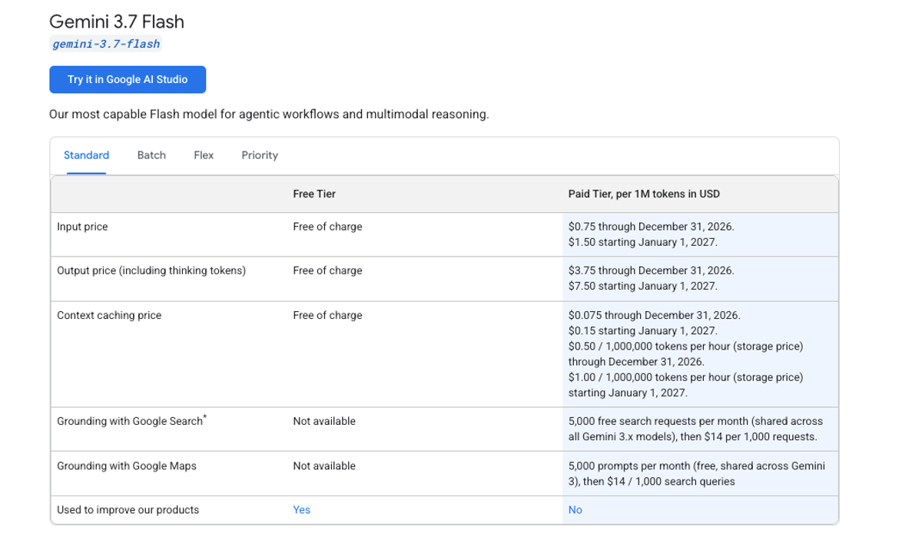Image resolution: width=922 pixels, height=557 pixels.
Task: Click $7.50 starting January 1, 2027 text
Action: pyautogui.click(x=642, y=286)
